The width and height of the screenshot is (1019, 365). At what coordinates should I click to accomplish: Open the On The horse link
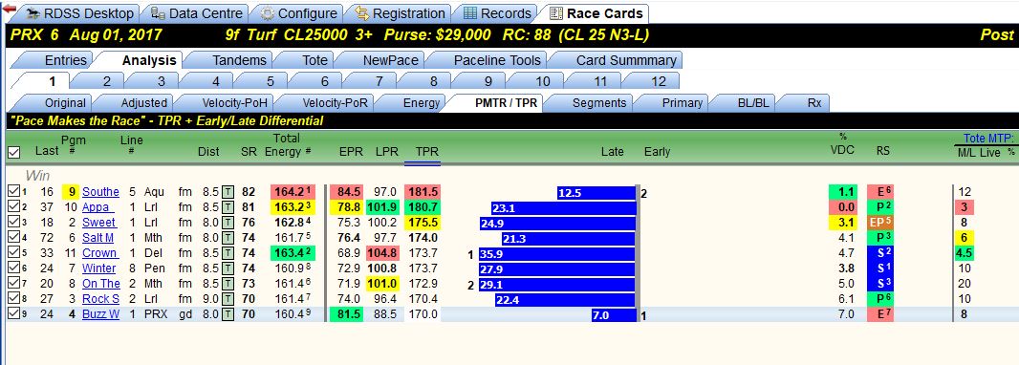[x=100, y=284]
